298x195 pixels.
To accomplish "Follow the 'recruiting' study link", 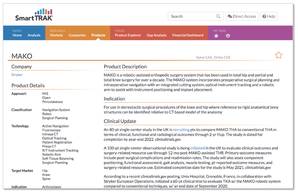I will pyautogui.click(x=181, y=130).
